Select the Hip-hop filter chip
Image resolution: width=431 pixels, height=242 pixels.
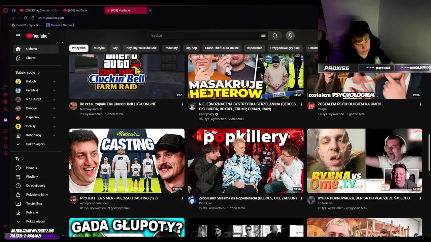(191, 48)
